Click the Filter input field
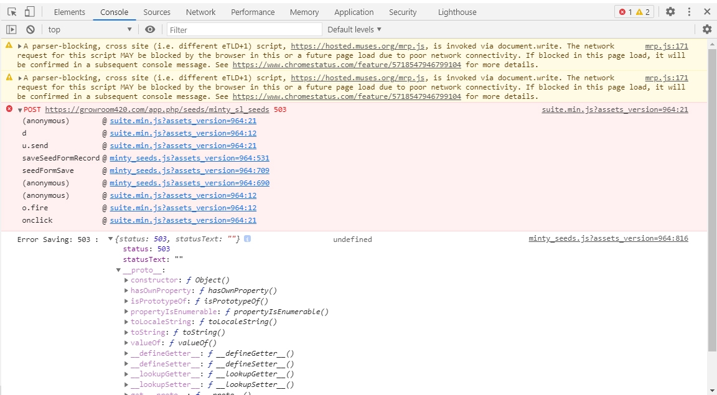 245,29
